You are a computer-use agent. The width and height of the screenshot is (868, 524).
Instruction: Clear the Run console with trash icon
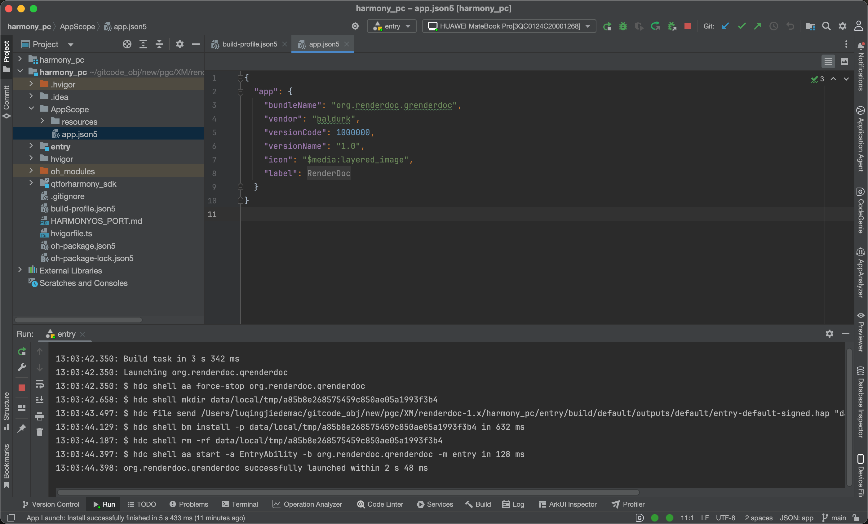tap(39, 432)
